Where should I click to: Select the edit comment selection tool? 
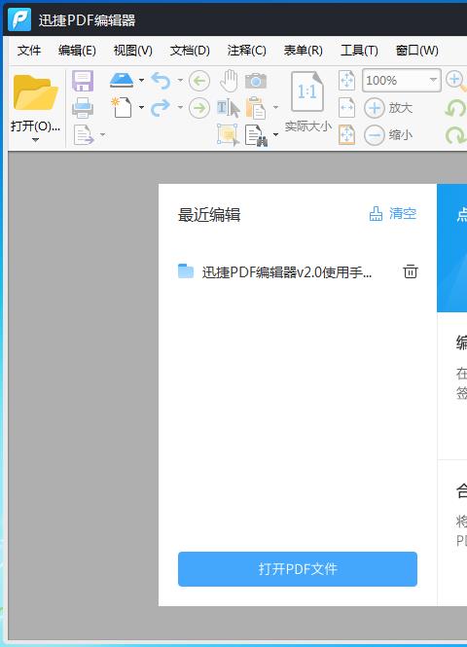click(x=228, y=135)
